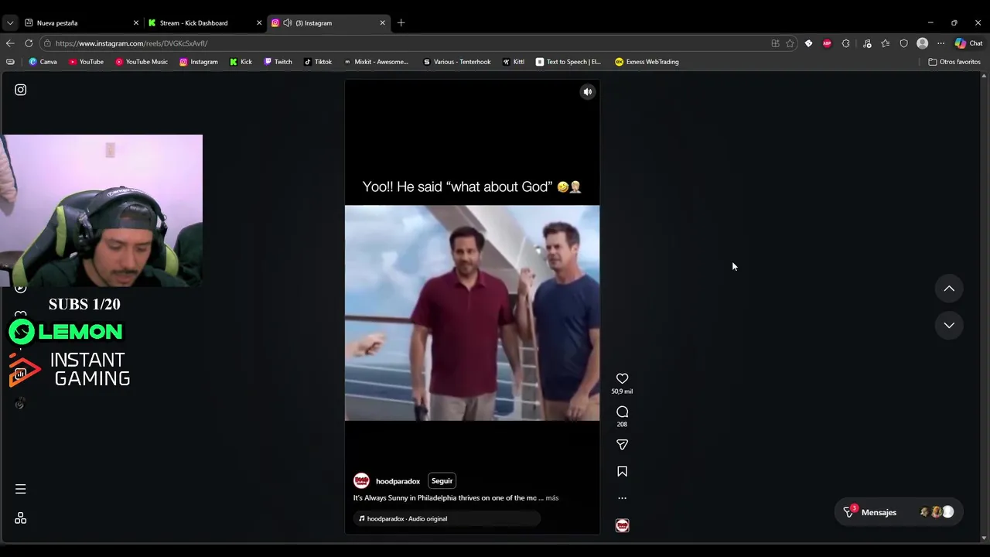This screenshot has height=557, width=990.
Task: Click the 208 comments count
Action: [x=622, y=425]
